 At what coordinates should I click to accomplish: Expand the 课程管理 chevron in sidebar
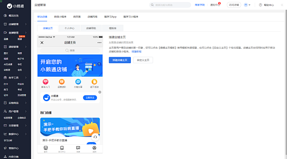[x=26, y=47]
